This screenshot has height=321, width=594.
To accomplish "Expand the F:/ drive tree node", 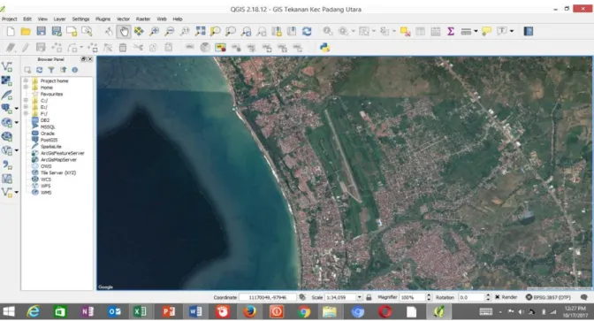I will tap(26, 113).
